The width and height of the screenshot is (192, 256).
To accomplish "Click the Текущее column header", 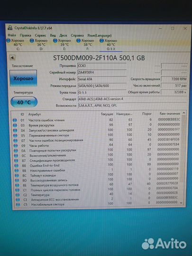I will pos(107,114).
